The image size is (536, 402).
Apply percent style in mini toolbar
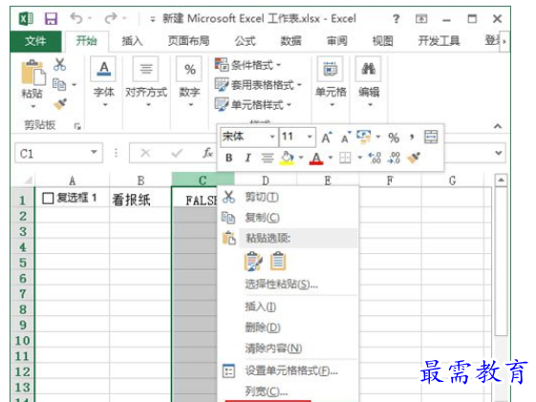point(394,138)
